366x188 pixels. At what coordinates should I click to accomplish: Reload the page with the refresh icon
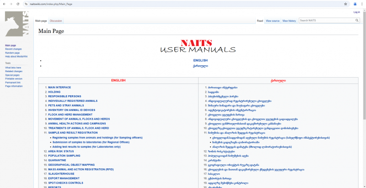18,4
